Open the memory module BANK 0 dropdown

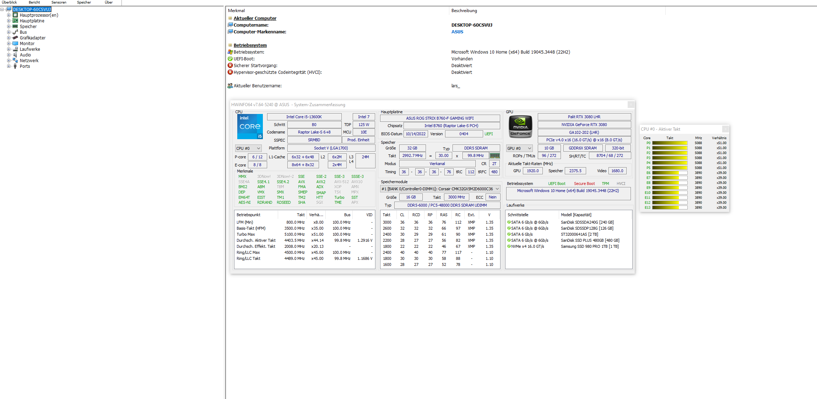tap(440, 189)
